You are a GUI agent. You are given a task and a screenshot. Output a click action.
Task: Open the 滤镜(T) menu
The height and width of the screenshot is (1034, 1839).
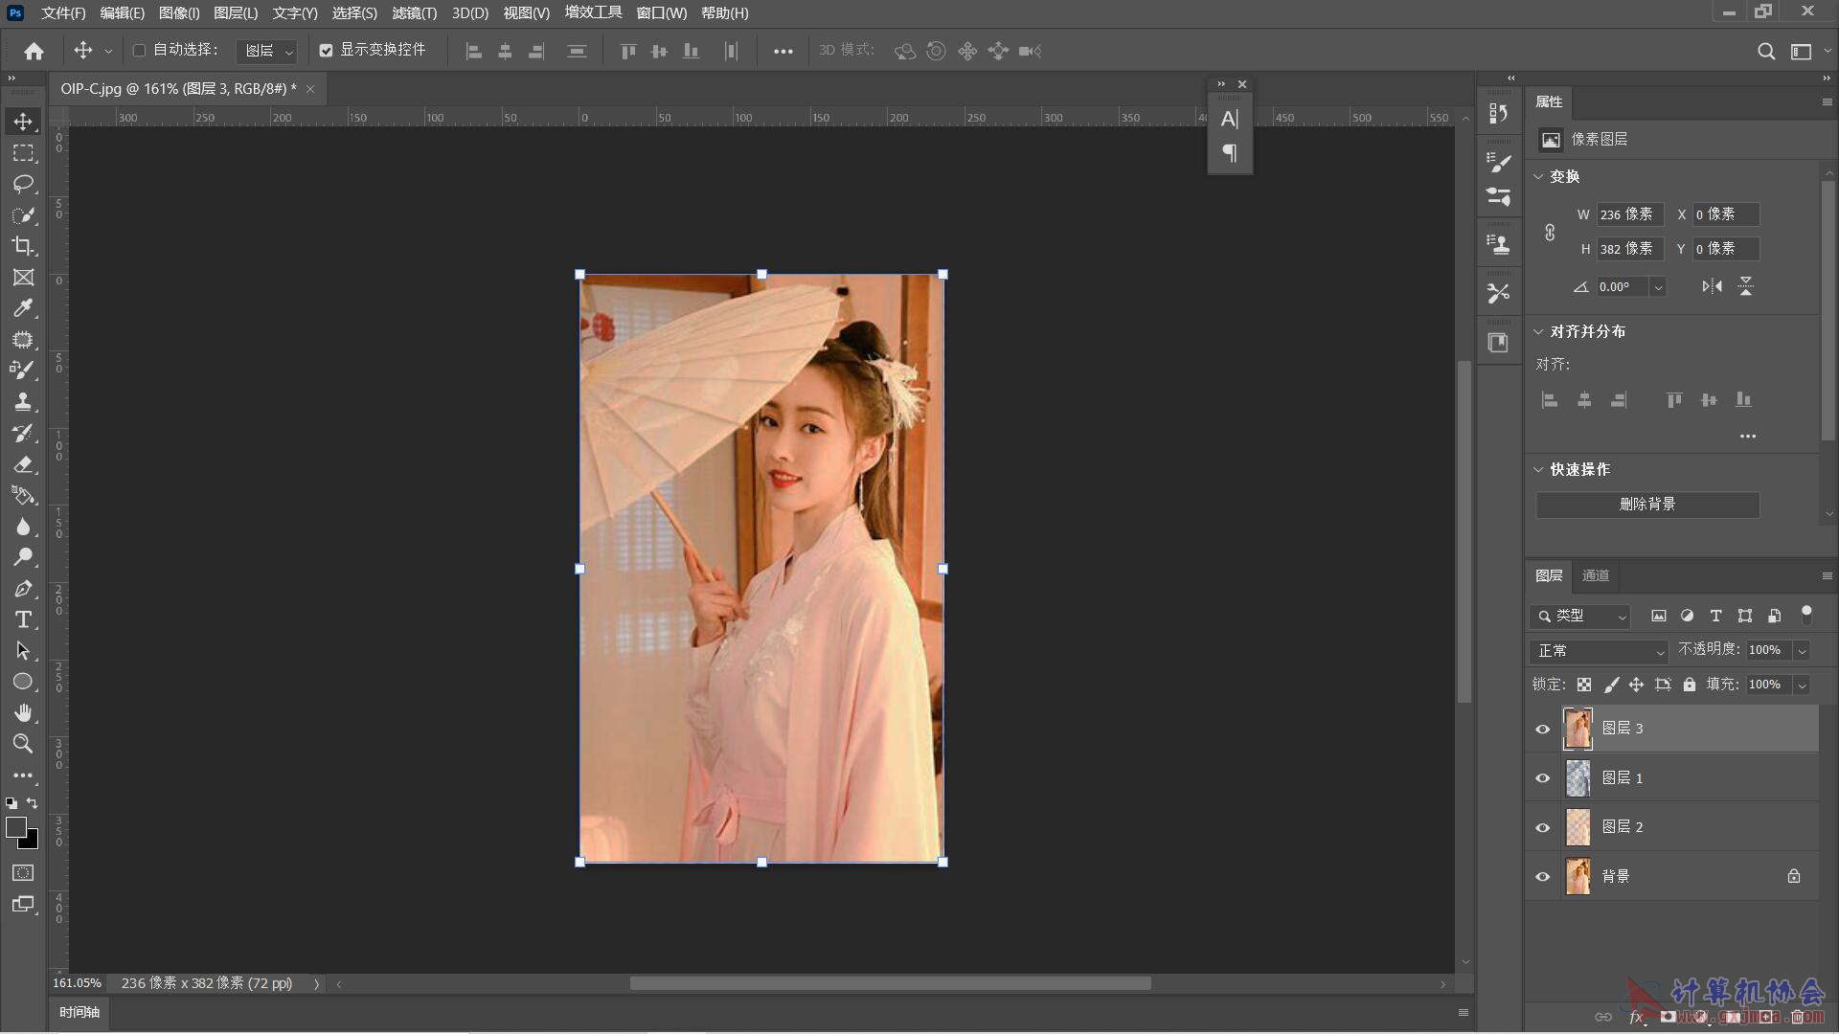(x=414, y=13)
